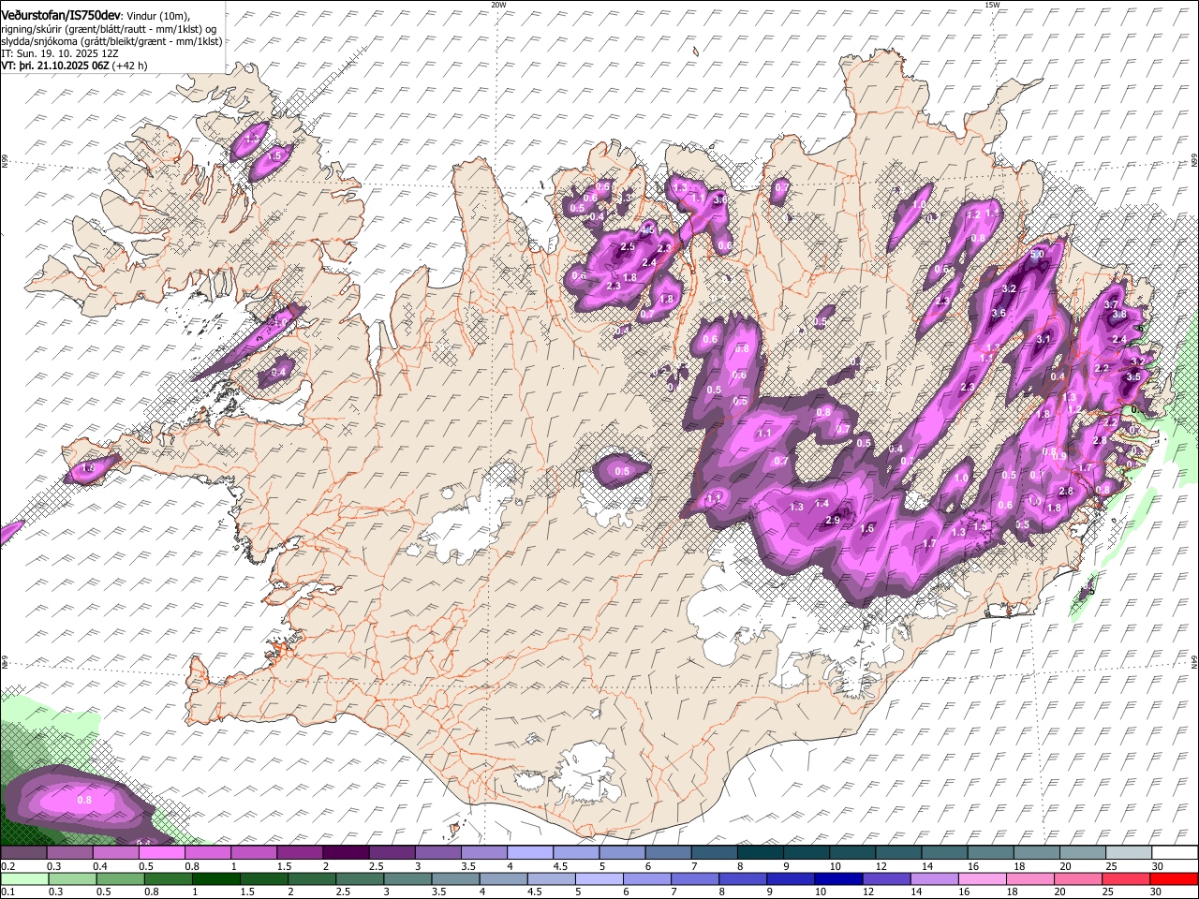The width and height of the screenshot is (1199, 899).
Task: Click the '1.6' snowfall value on the map
Action: click(x=867, y=529)
